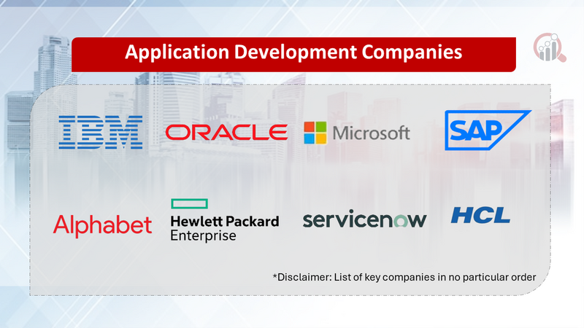This screenshot has width=584, height=328.
Task: Select the red Alphabet logo
Action: 102,224
